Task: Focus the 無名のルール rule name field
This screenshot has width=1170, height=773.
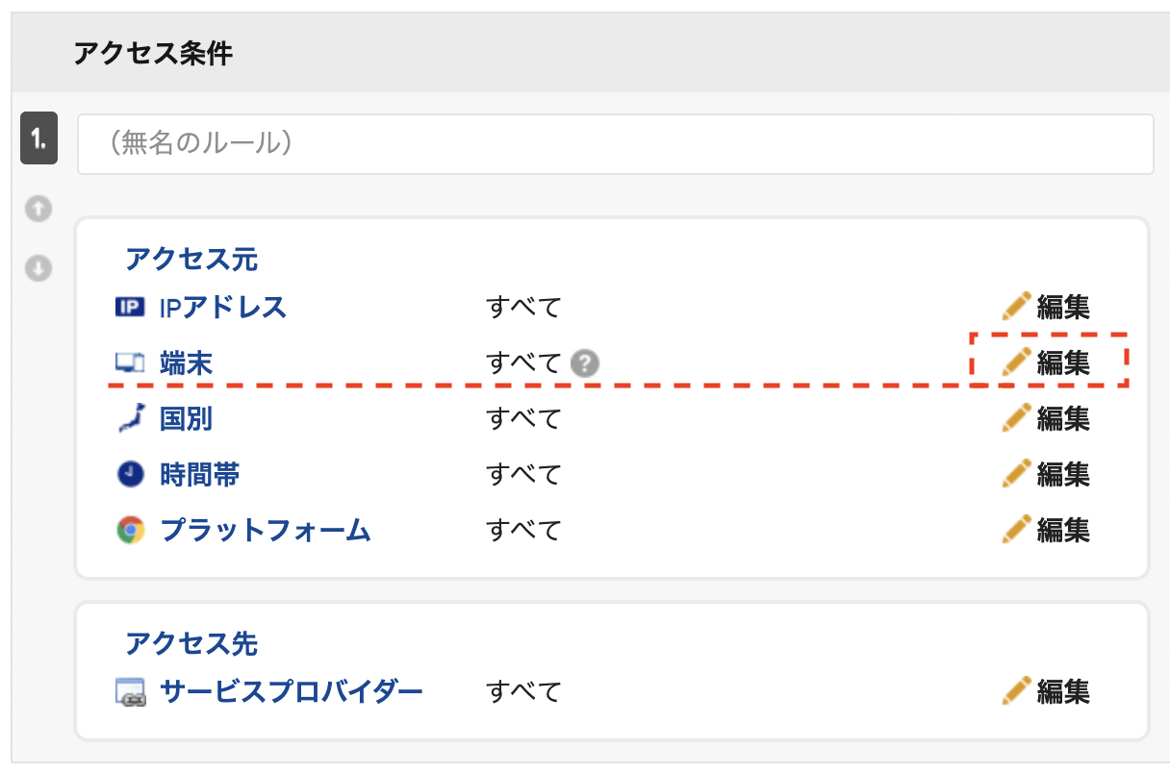Action: click(x=616, y=144)
